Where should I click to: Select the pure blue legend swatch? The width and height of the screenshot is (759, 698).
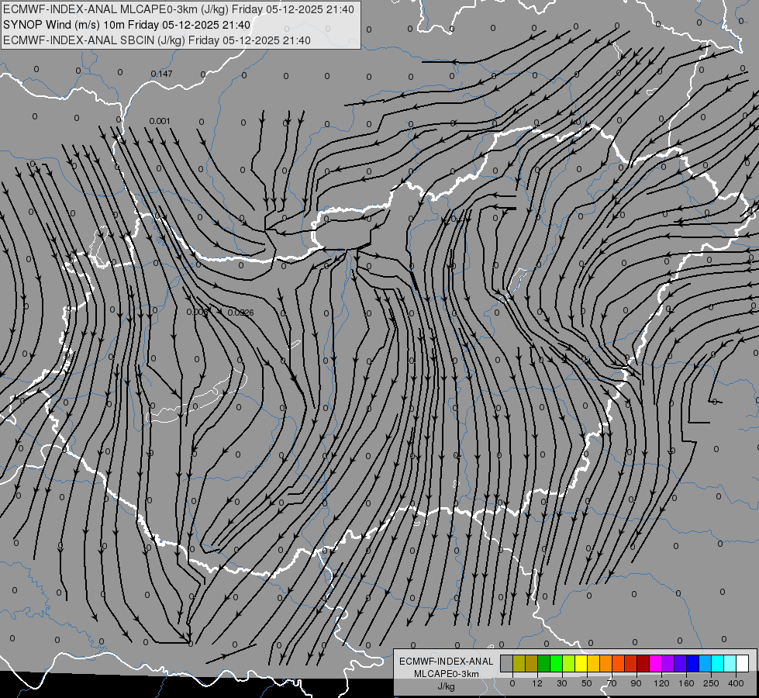[x=693, y=664]
